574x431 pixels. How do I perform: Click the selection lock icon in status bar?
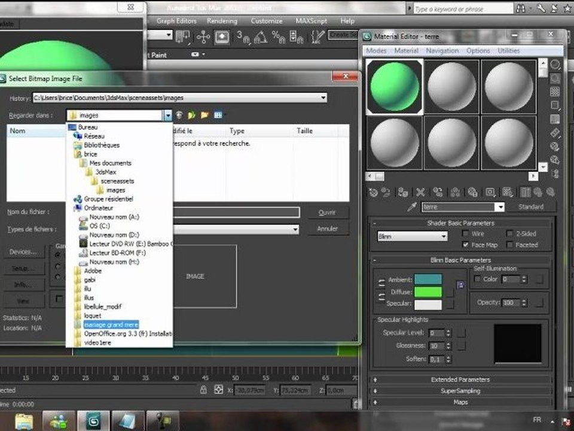(x=203, y=390)
